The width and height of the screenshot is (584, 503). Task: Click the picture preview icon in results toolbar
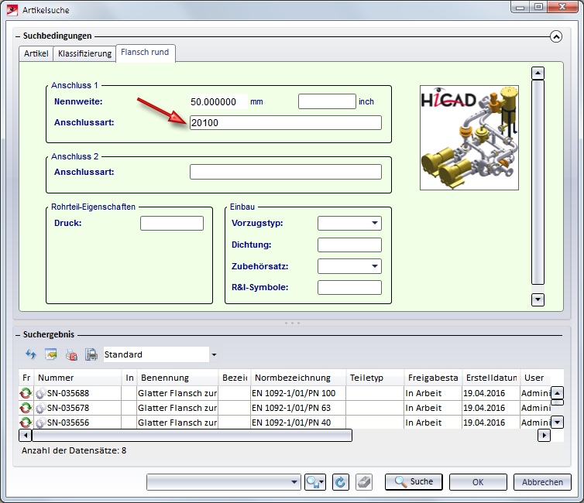(51, 354)
